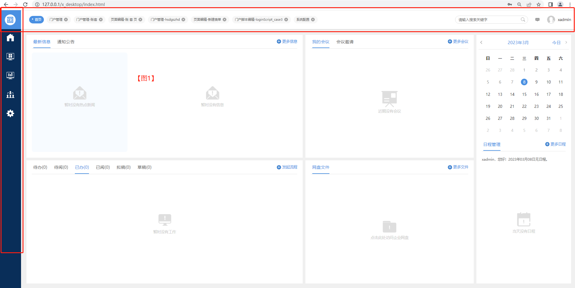Viewport: 575px width, 288px height.
Task: Open the Chrome three-dot menu
Action: point(570,5)
